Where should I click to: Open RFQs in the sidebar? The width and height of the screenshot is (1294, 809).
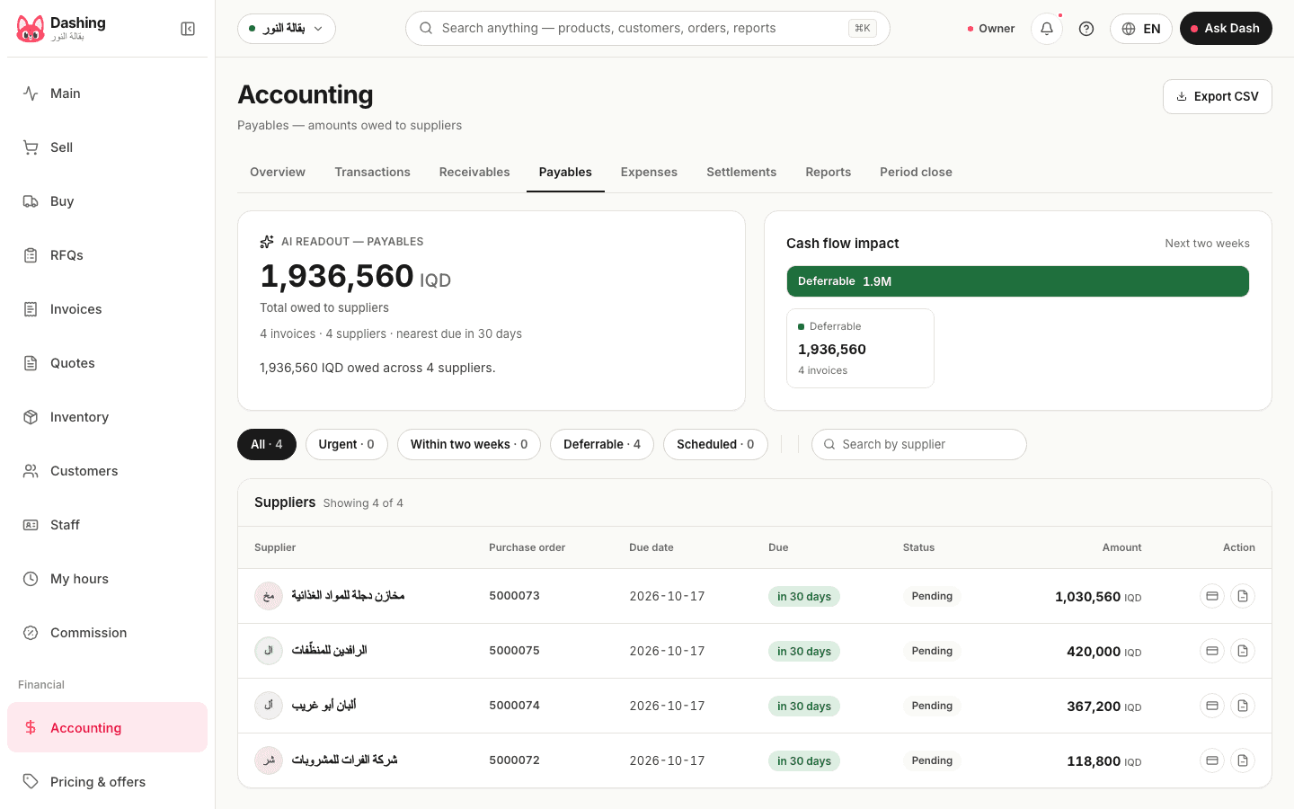(x=107, y=255)
